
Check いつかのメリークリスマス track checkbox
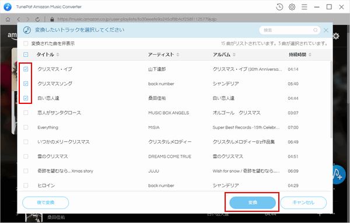tap(26, 142)
